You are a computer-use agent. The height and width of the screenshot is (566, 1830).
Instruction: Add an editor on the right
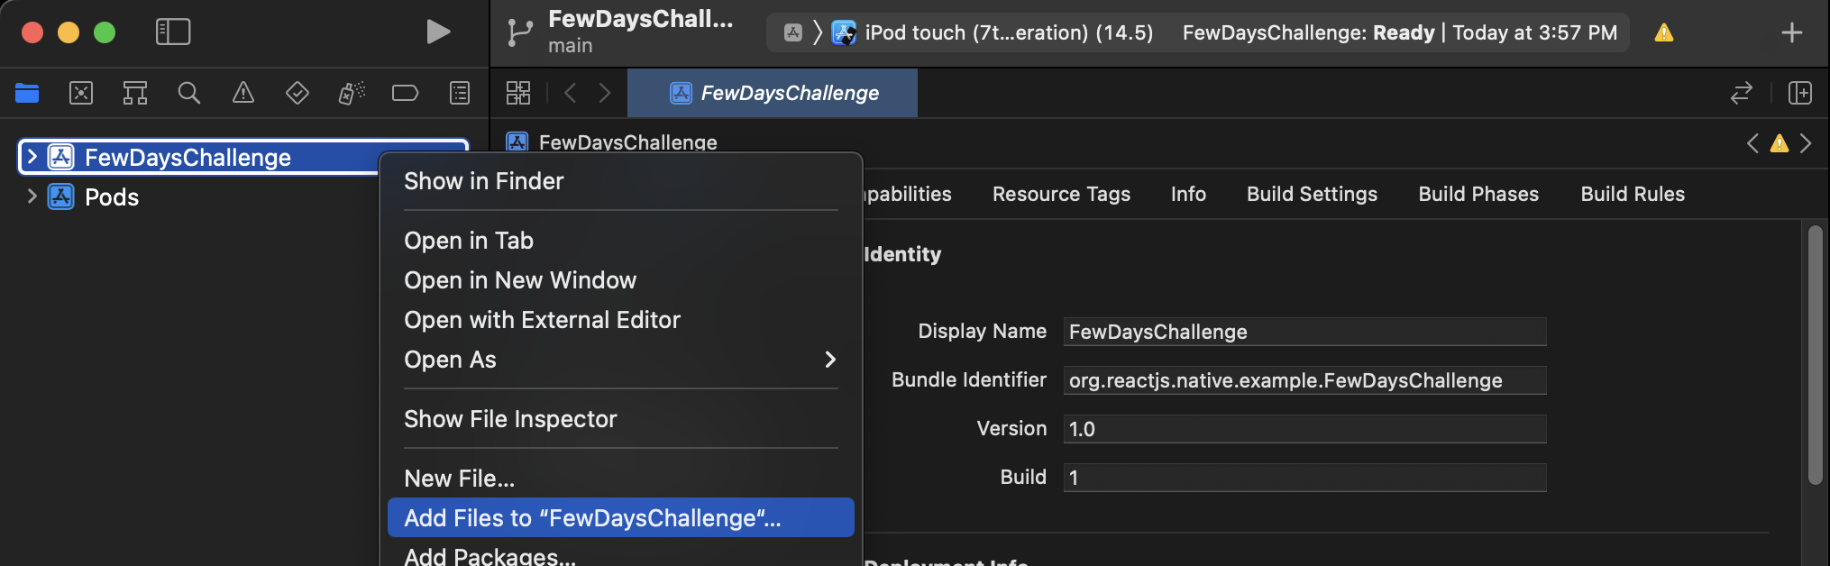pyautogui.click(x=1800, y=93)
